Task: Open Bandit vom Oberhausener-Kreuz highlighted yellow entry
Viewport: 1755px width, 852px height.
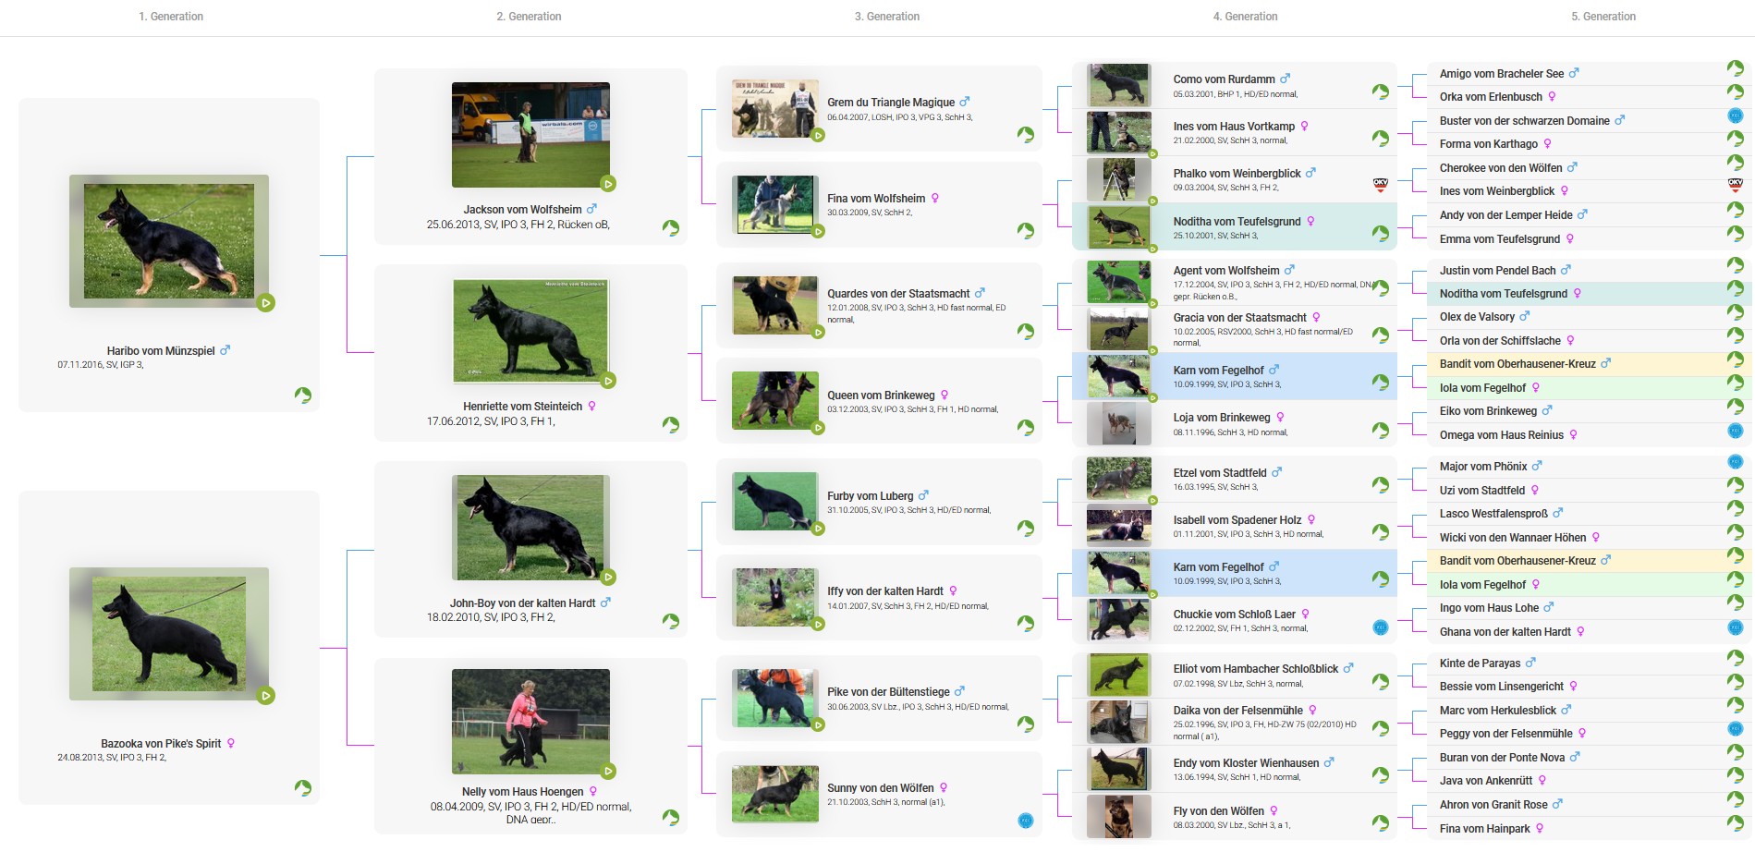Action: point(1517,364)
